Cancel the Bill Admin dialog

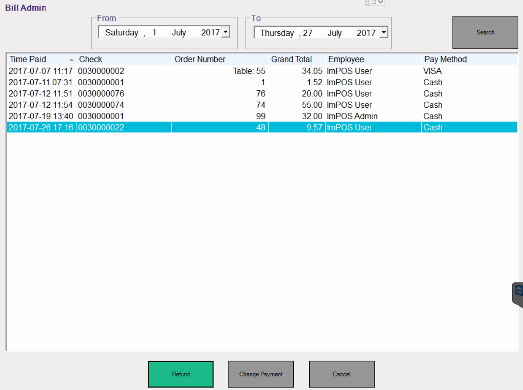342,374
